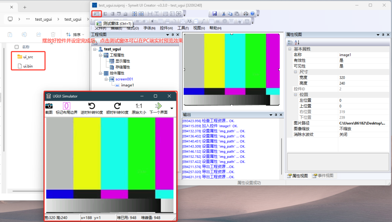Screen dimensions: 392x222
Task: Select the 逆时针转90度 rotate counterclockwise icon
Action: tap(92, 106)
